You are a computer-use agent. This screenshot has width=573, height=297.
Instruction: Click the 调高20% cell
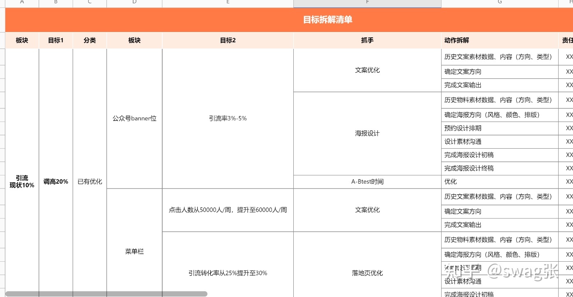tap(55, 181)
